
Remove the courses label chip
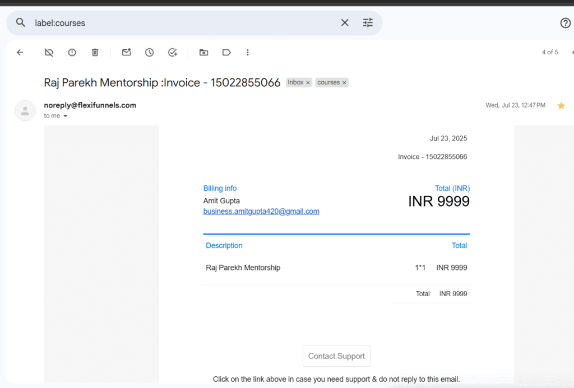click(344, 83)
